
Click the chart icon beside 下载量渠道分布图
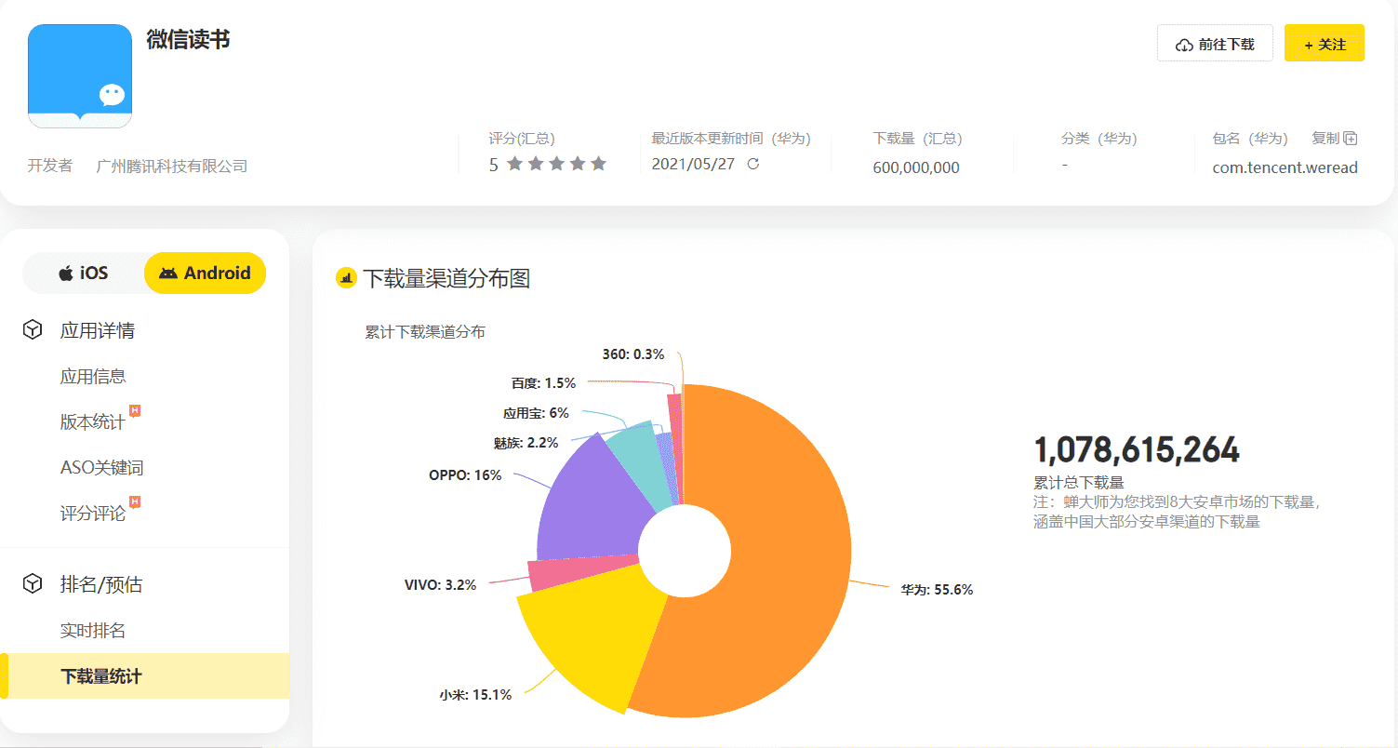pos(346,278)
